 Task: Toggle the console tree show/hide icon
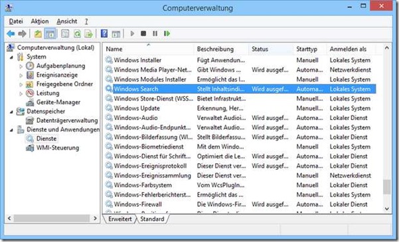point(50,34)
